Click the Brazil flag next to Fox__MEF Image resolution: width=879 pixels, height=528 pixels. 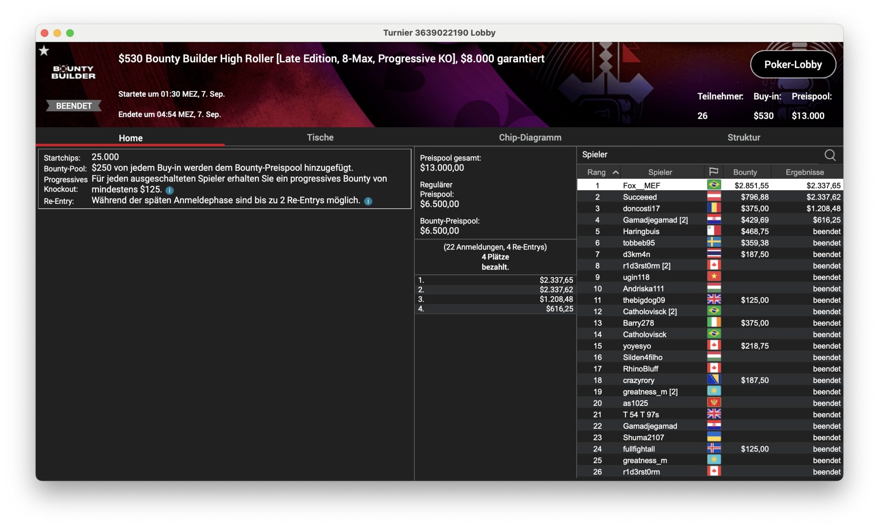tap(714, 185)
